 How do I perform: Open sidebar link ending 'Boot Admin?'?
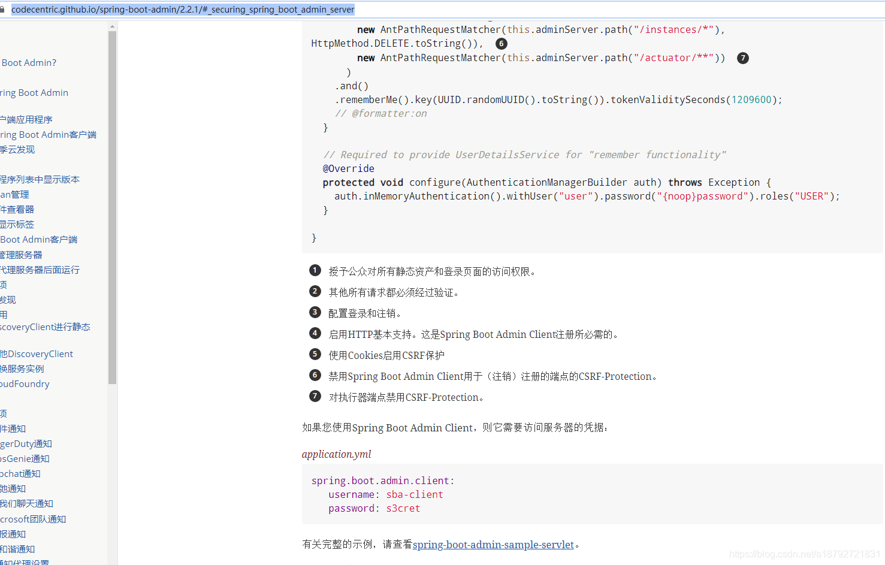pos(28,63)
